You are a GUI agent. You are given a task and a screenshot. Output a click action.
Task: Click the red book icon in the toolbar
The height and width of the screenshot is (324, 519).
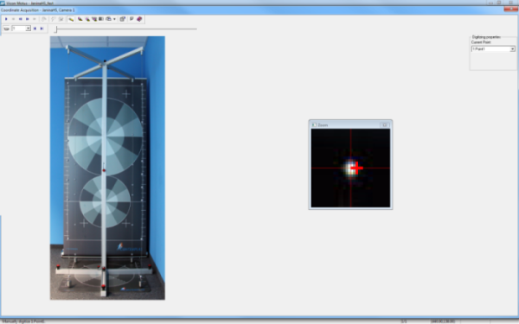(x=139, y=19)
